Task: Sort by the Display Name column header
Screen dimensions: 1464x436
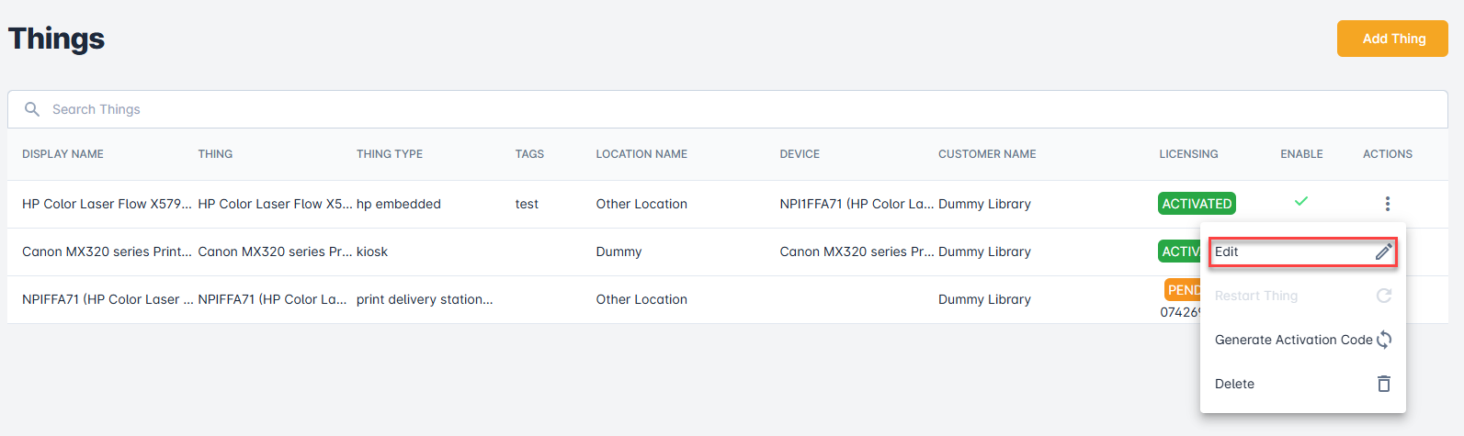Action: point(62,154)
